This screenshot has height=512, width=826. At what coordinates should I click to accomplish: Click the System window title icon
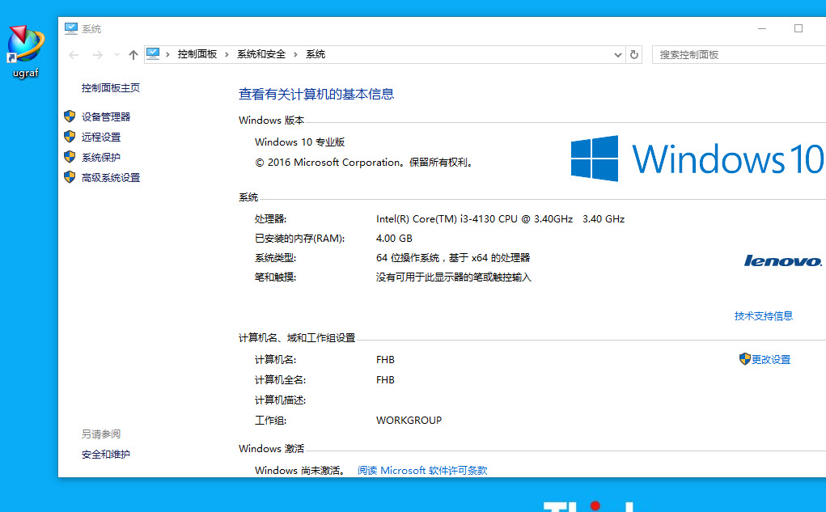[71, 28]
